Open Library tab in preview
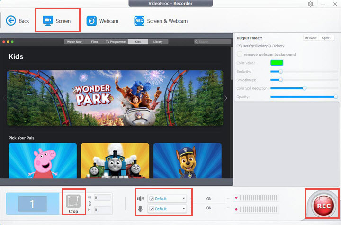341x225 pixels. coord(158,42)
